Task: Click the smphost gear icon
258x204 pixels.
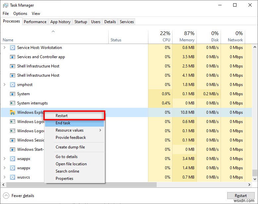Action: [13, 85]
